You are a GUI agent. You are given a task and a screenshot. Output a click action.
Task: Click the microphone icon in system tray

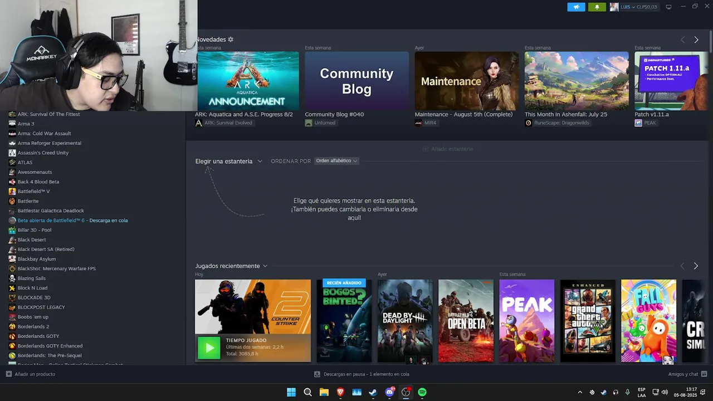628,392
